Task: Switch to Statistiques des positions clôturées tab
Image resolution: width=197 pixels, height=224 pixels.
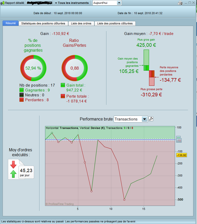Action: pos(43,23)
